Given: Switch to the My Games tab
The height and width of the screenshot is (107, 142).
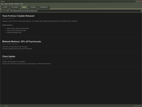Looking at the screenshot, I should (15, 7).
